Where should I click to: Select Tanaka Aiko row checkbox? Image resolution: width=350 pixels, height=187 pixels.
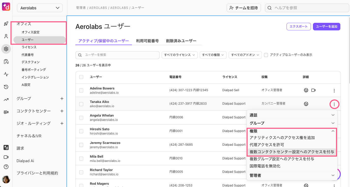point(81,104)
